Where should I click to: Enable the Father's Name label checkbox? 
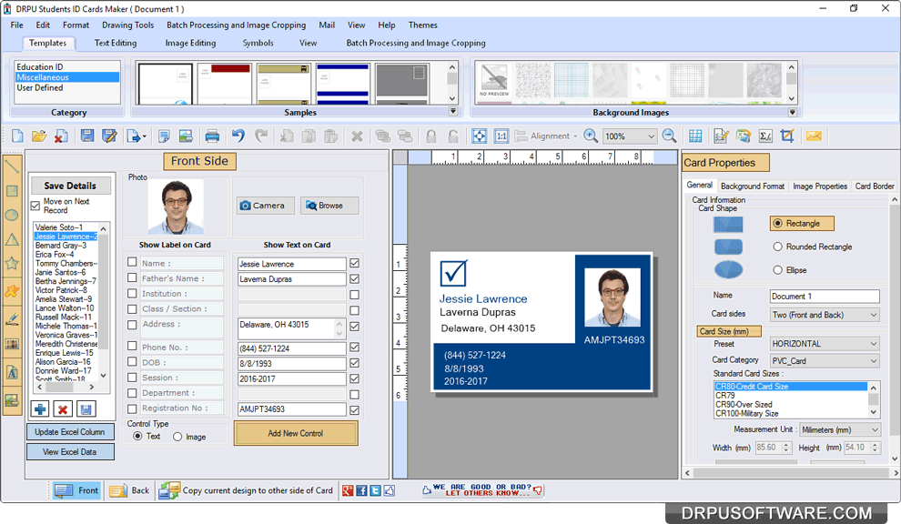[132, 277]
